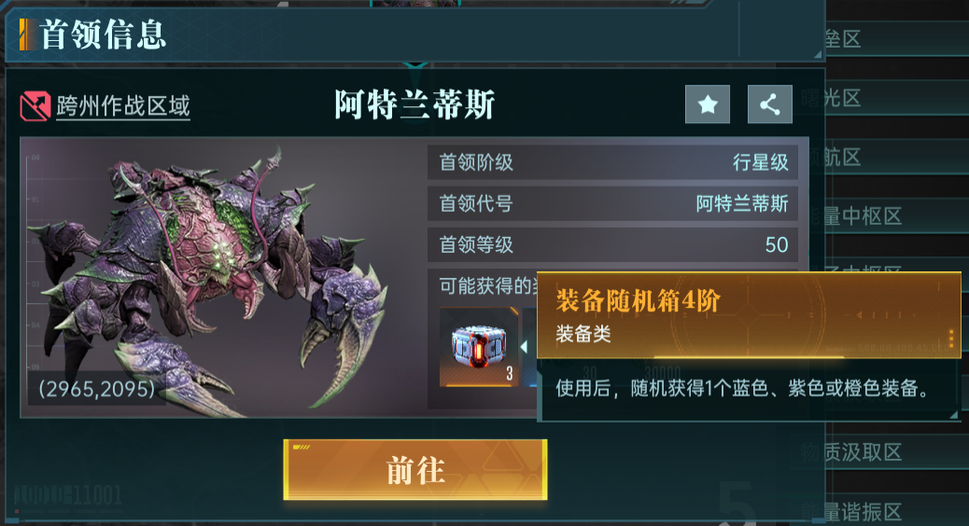Screen dimensions: 969x526
Task: Click the 首领信息 panel title
Action: coord(103,35)
